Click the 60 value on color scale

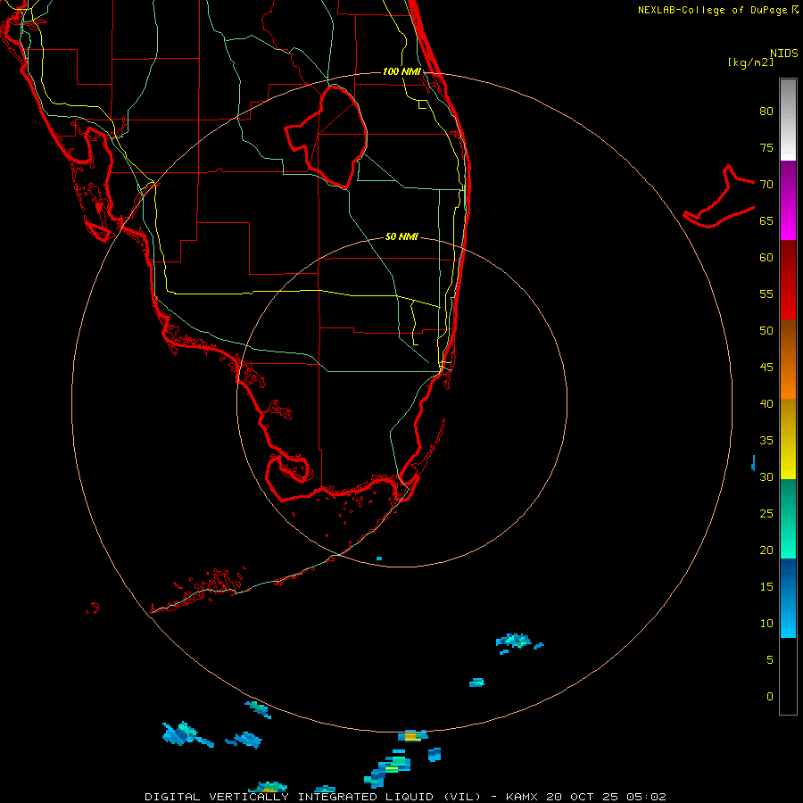tap(766, 258)
